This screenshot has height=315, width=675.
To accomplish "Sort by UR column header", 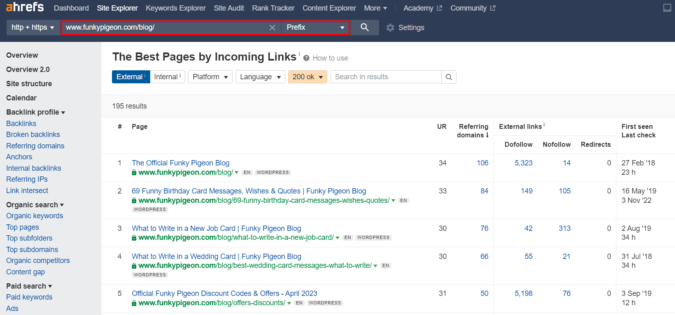I will (442, 126).
